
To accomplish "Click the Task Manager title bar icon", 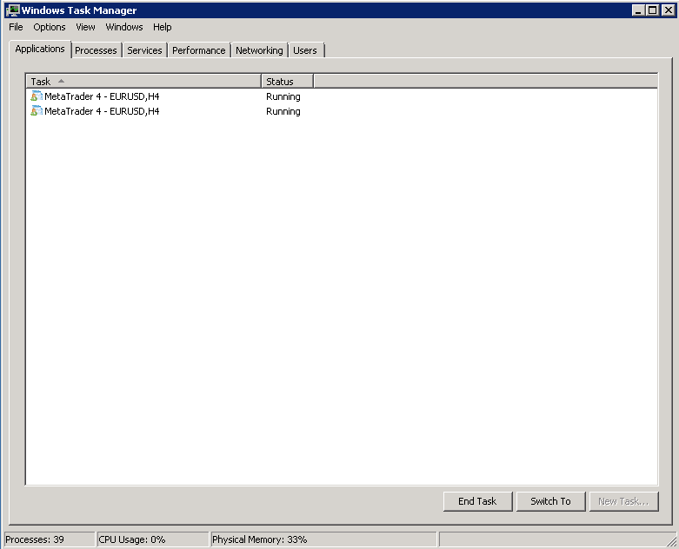I will tap(13, 10).
